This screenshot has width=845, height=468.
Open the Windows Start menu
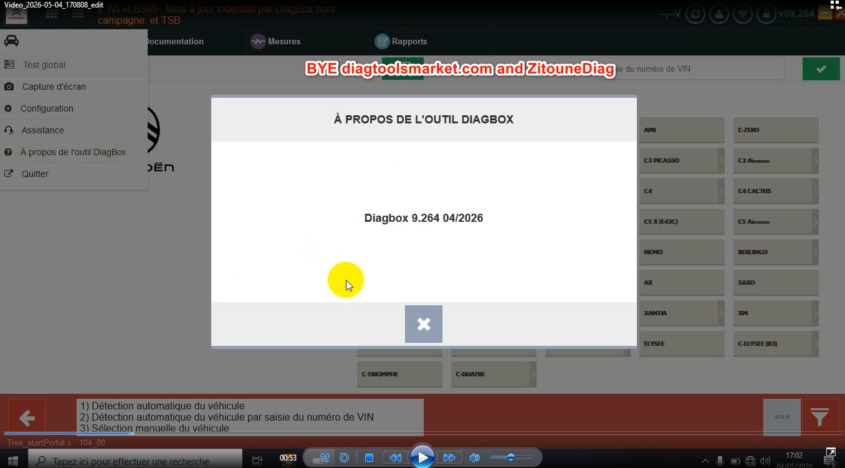(x=13, y=461)
